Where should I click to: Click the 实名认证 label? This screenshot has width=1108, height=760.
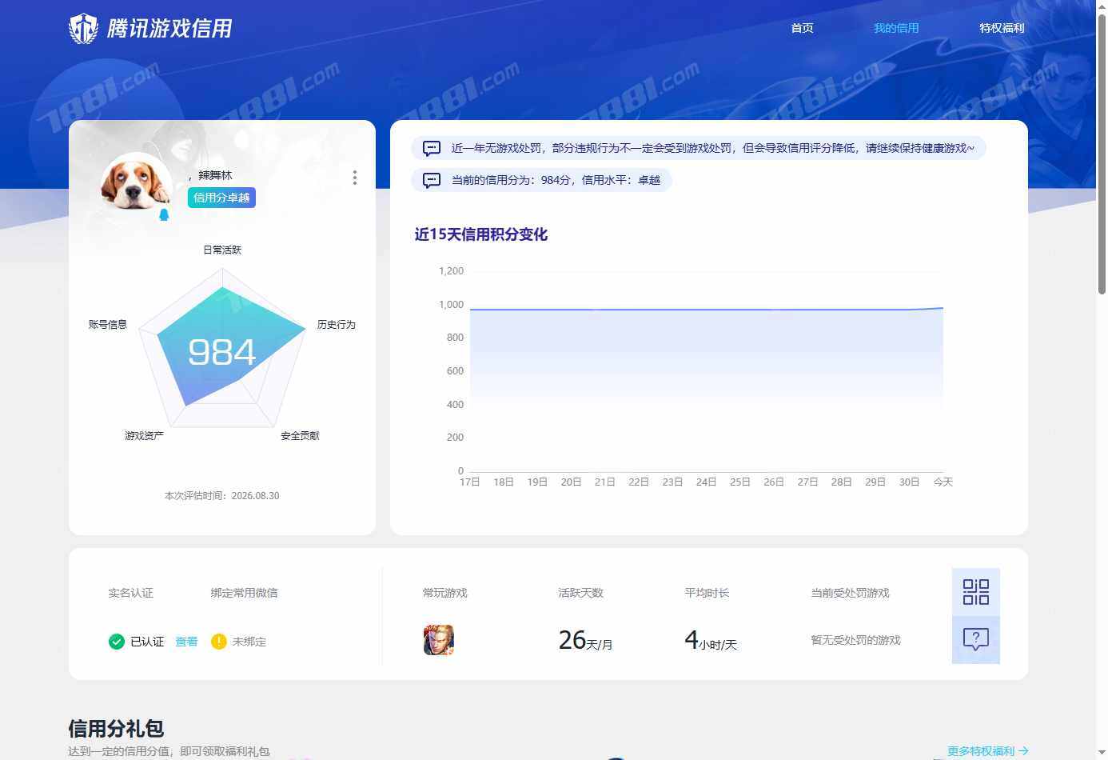(x=130, y=593)
